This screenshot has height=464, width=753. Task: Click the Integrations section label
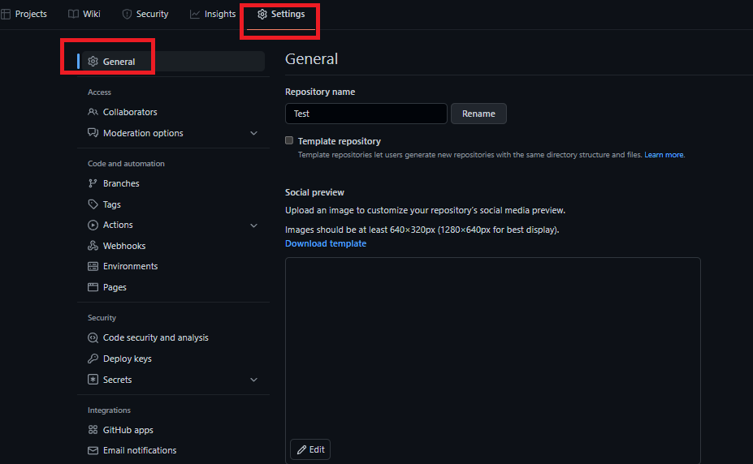coord(109,410)
